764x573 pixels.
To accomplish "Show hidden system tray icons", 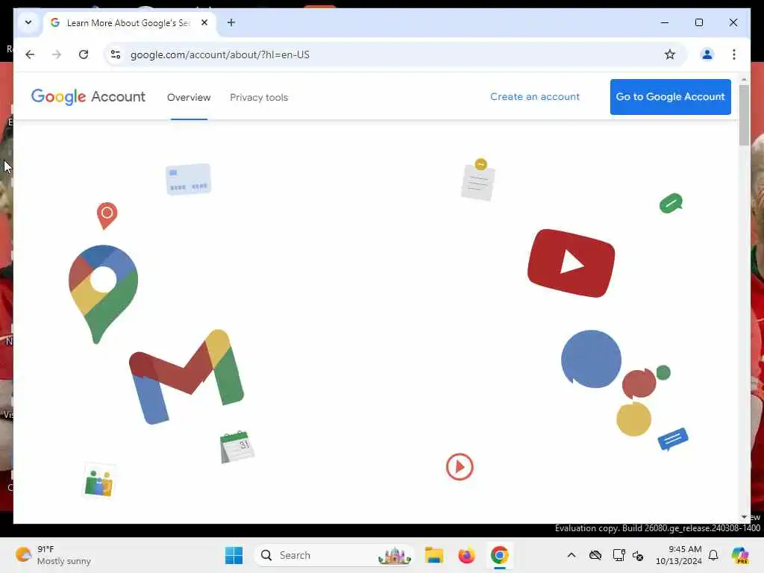I will 572,555.
